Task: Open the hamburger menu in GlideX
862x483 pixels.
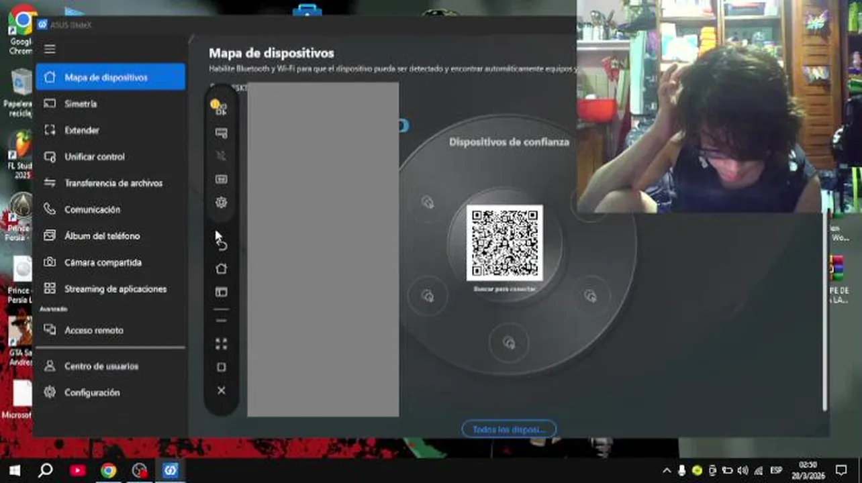Action: (x=50, y=49)
